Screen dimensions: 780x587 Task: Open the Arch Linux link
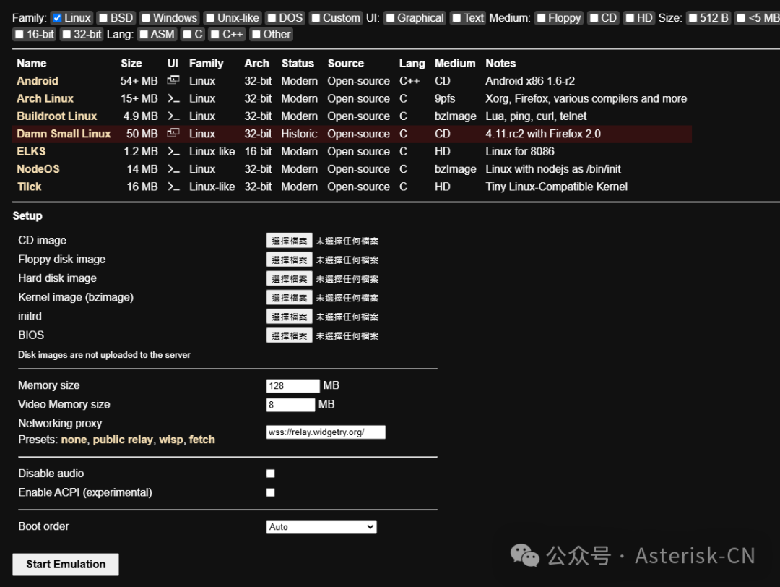tap(45, 98)
